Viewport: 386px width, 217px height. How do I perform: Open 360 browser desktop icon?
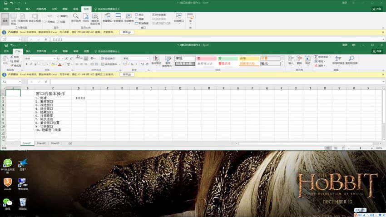coord(7,166)
